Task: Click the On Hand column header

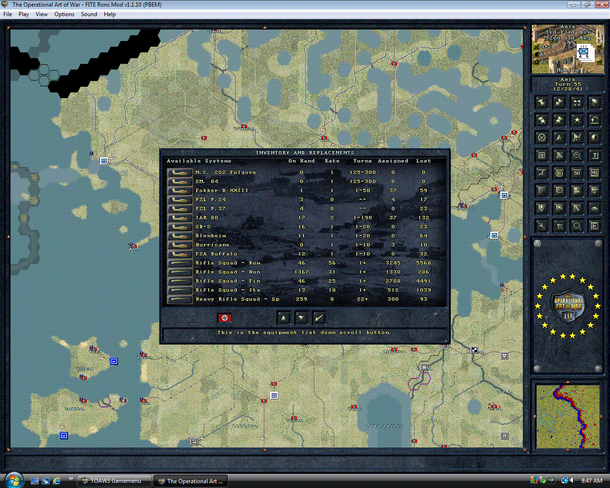Action: (x=302, y=161)
